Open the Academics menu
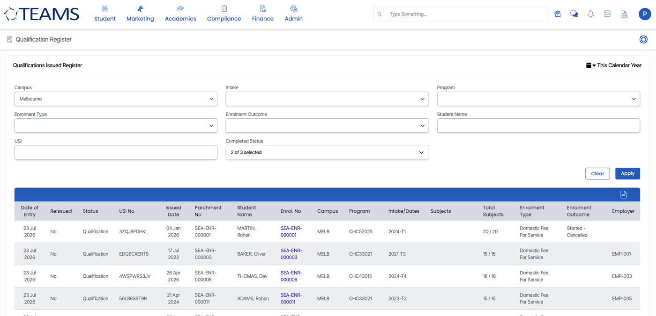 pyautogui.click(x=180, y=14)
